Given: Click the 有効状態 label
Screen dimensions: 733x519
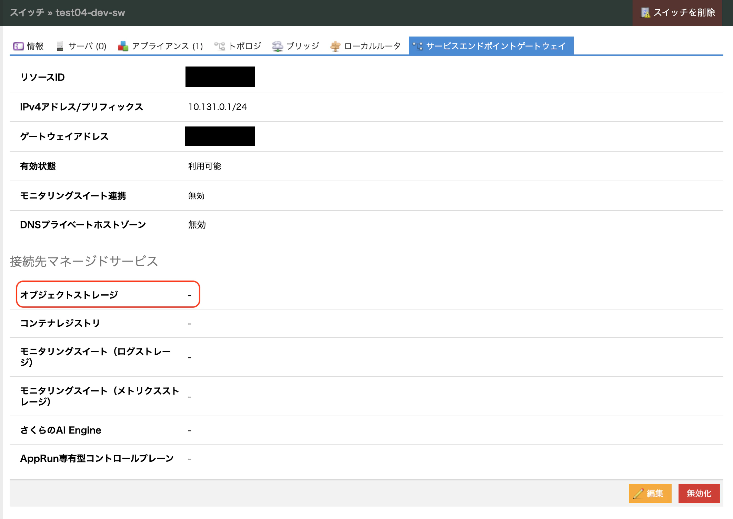Looking at the screenshot, I should coord(38,166).
